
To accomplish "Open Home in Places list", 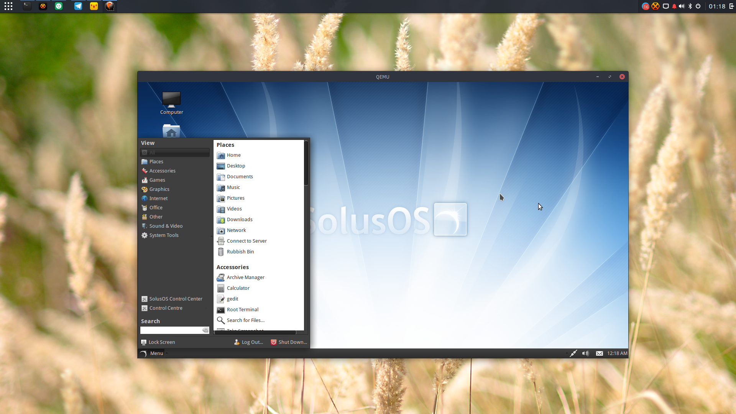I will (259, 155).
